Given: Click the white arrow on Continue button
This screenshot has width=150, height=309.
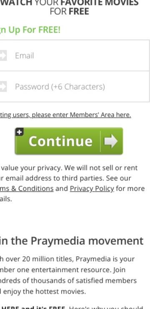Looking at the screenshot, I should coord(111,141).
